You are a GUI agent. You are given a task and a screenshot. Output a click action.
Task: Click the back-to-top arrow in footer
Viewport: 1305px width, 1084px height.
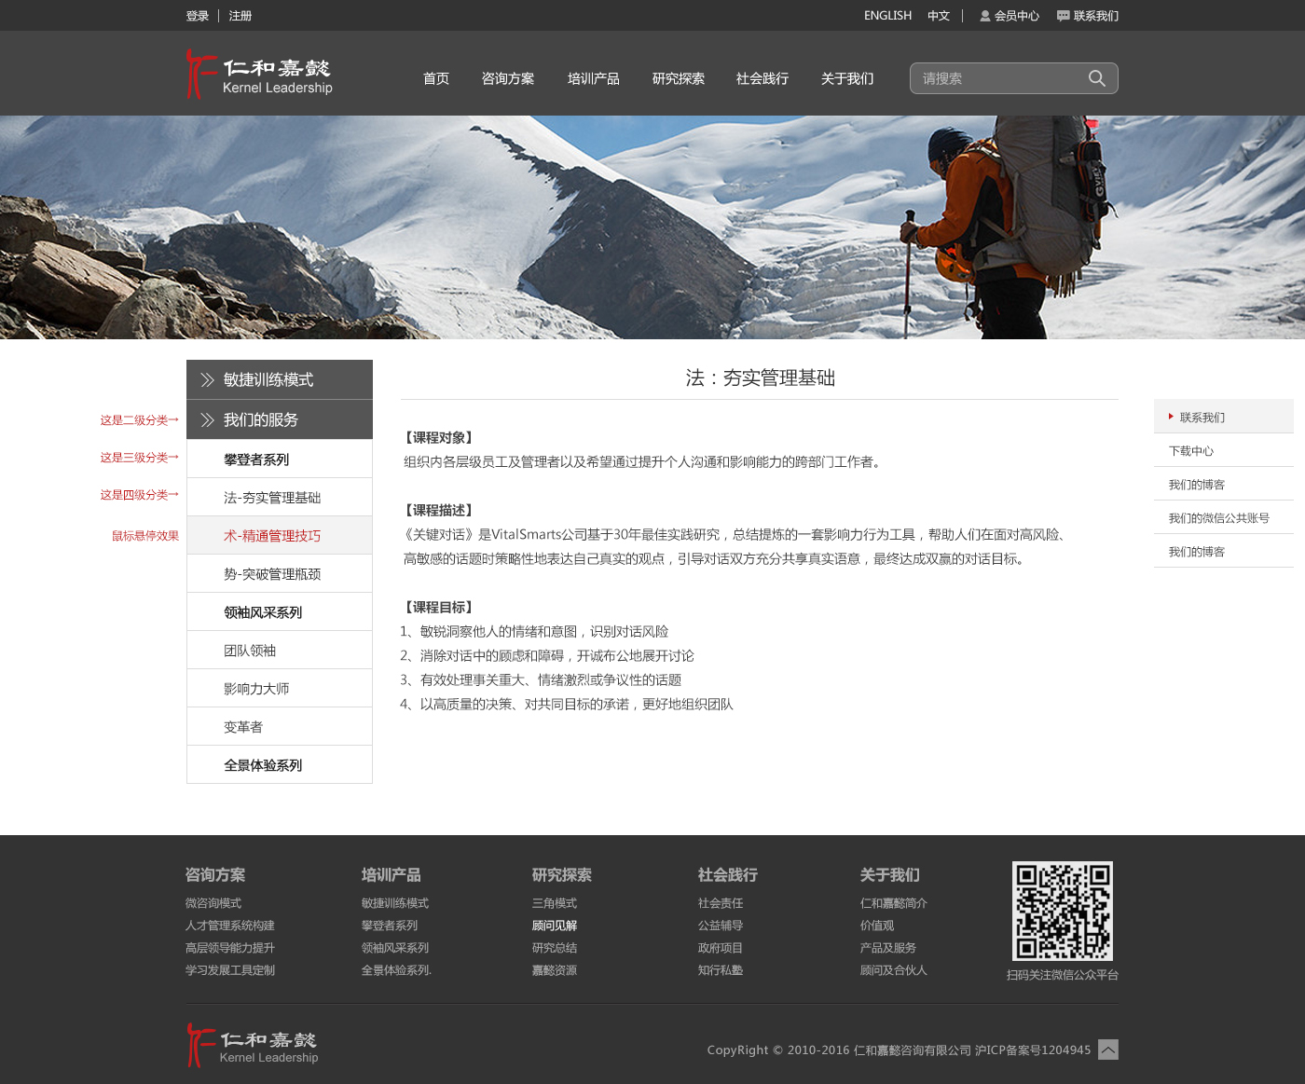(x=1107, y=1050)
